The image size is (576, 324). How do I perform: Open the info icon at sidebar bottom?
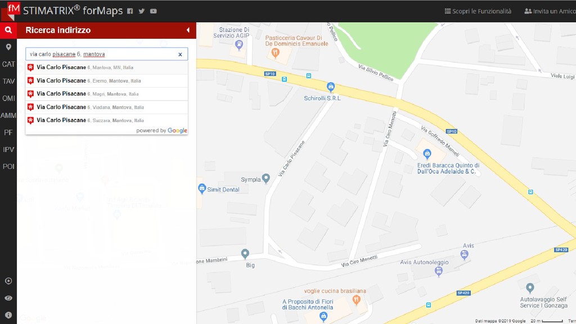coord(8,315)
